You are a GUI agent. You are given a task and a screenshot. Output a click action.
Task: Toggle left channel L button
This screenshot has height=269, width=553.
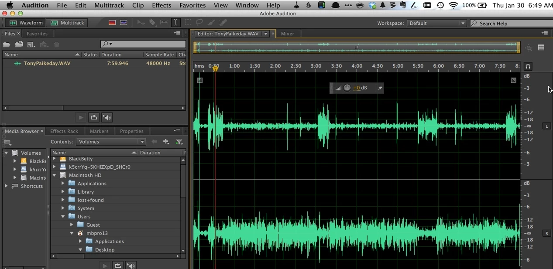pyautogui.click(x=546, y=126)
